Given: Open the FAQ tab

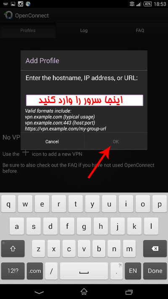Looking at the screenshot, I should [x=140, y=30].
